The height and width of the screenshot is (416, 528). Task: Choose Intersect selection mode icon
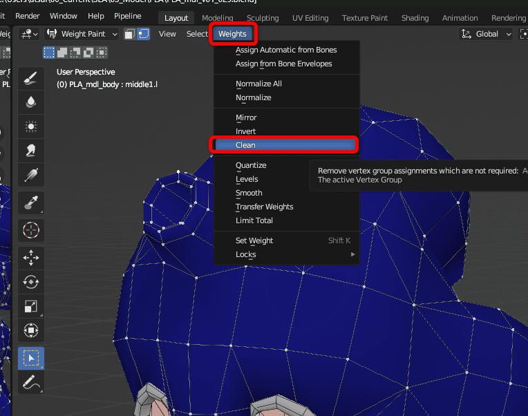click(102, 53)
